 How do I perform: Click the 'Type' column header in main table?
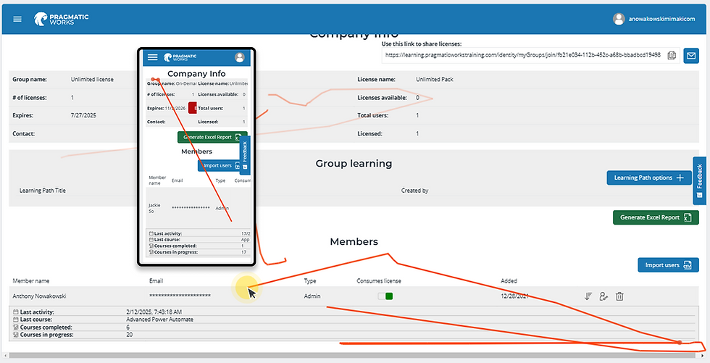click(x=310, y=280)
